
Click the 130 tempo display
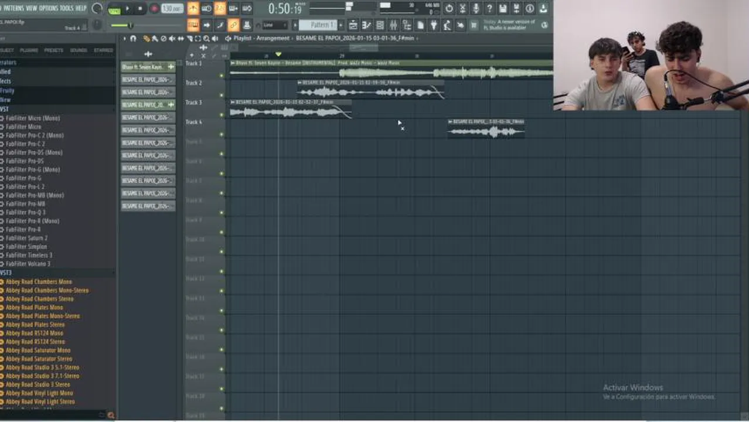tap(172, 9)
